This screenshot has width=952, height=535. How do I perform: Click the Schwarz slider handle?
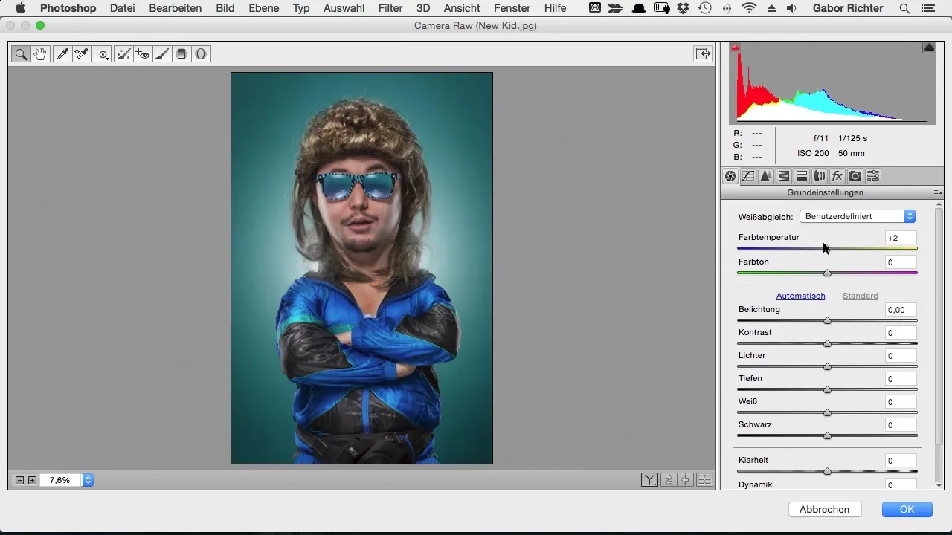[827, 435]
